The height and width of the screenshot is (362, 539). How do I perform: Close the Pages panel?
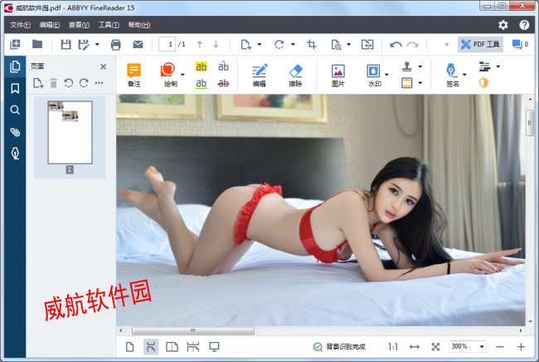click(x=104, y=66)
